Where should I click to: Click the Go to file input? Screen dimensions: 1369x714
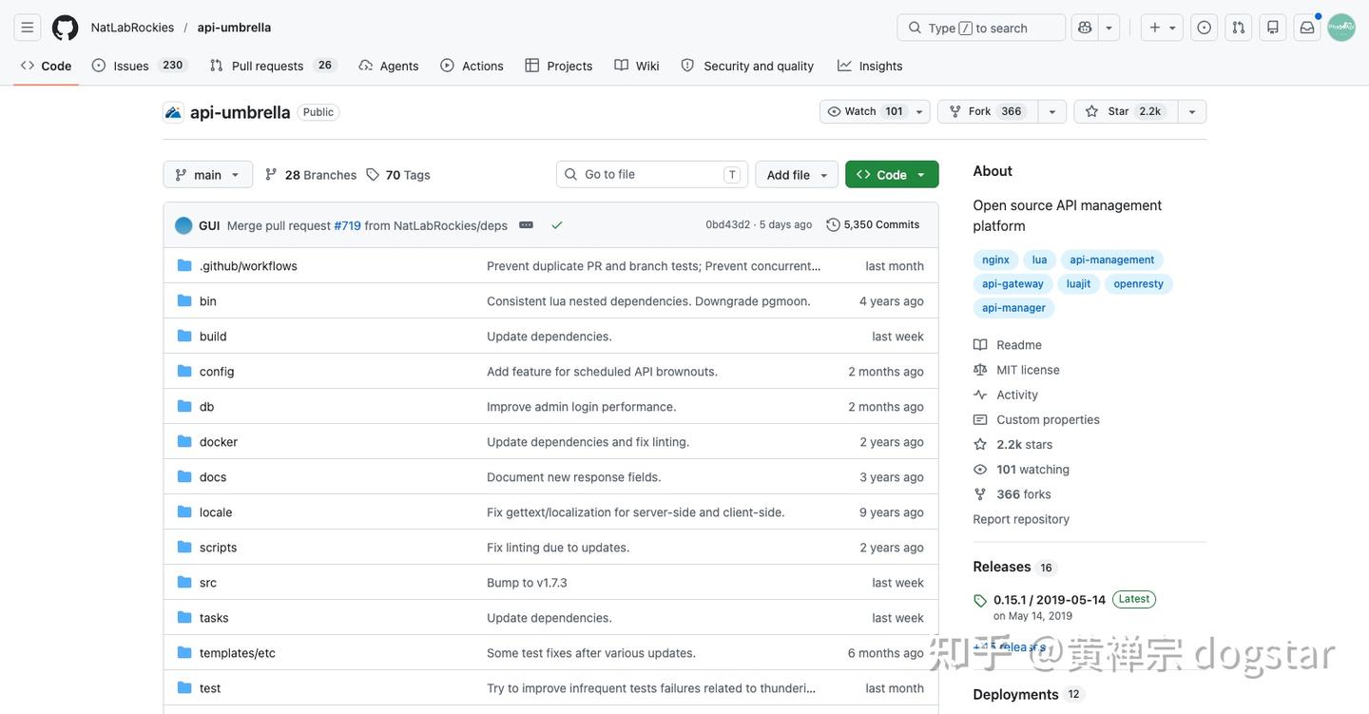point(652,175)
